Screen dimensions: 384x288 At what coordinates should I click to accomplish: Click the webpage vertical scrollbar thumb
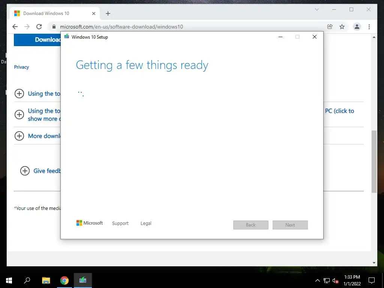374,162
